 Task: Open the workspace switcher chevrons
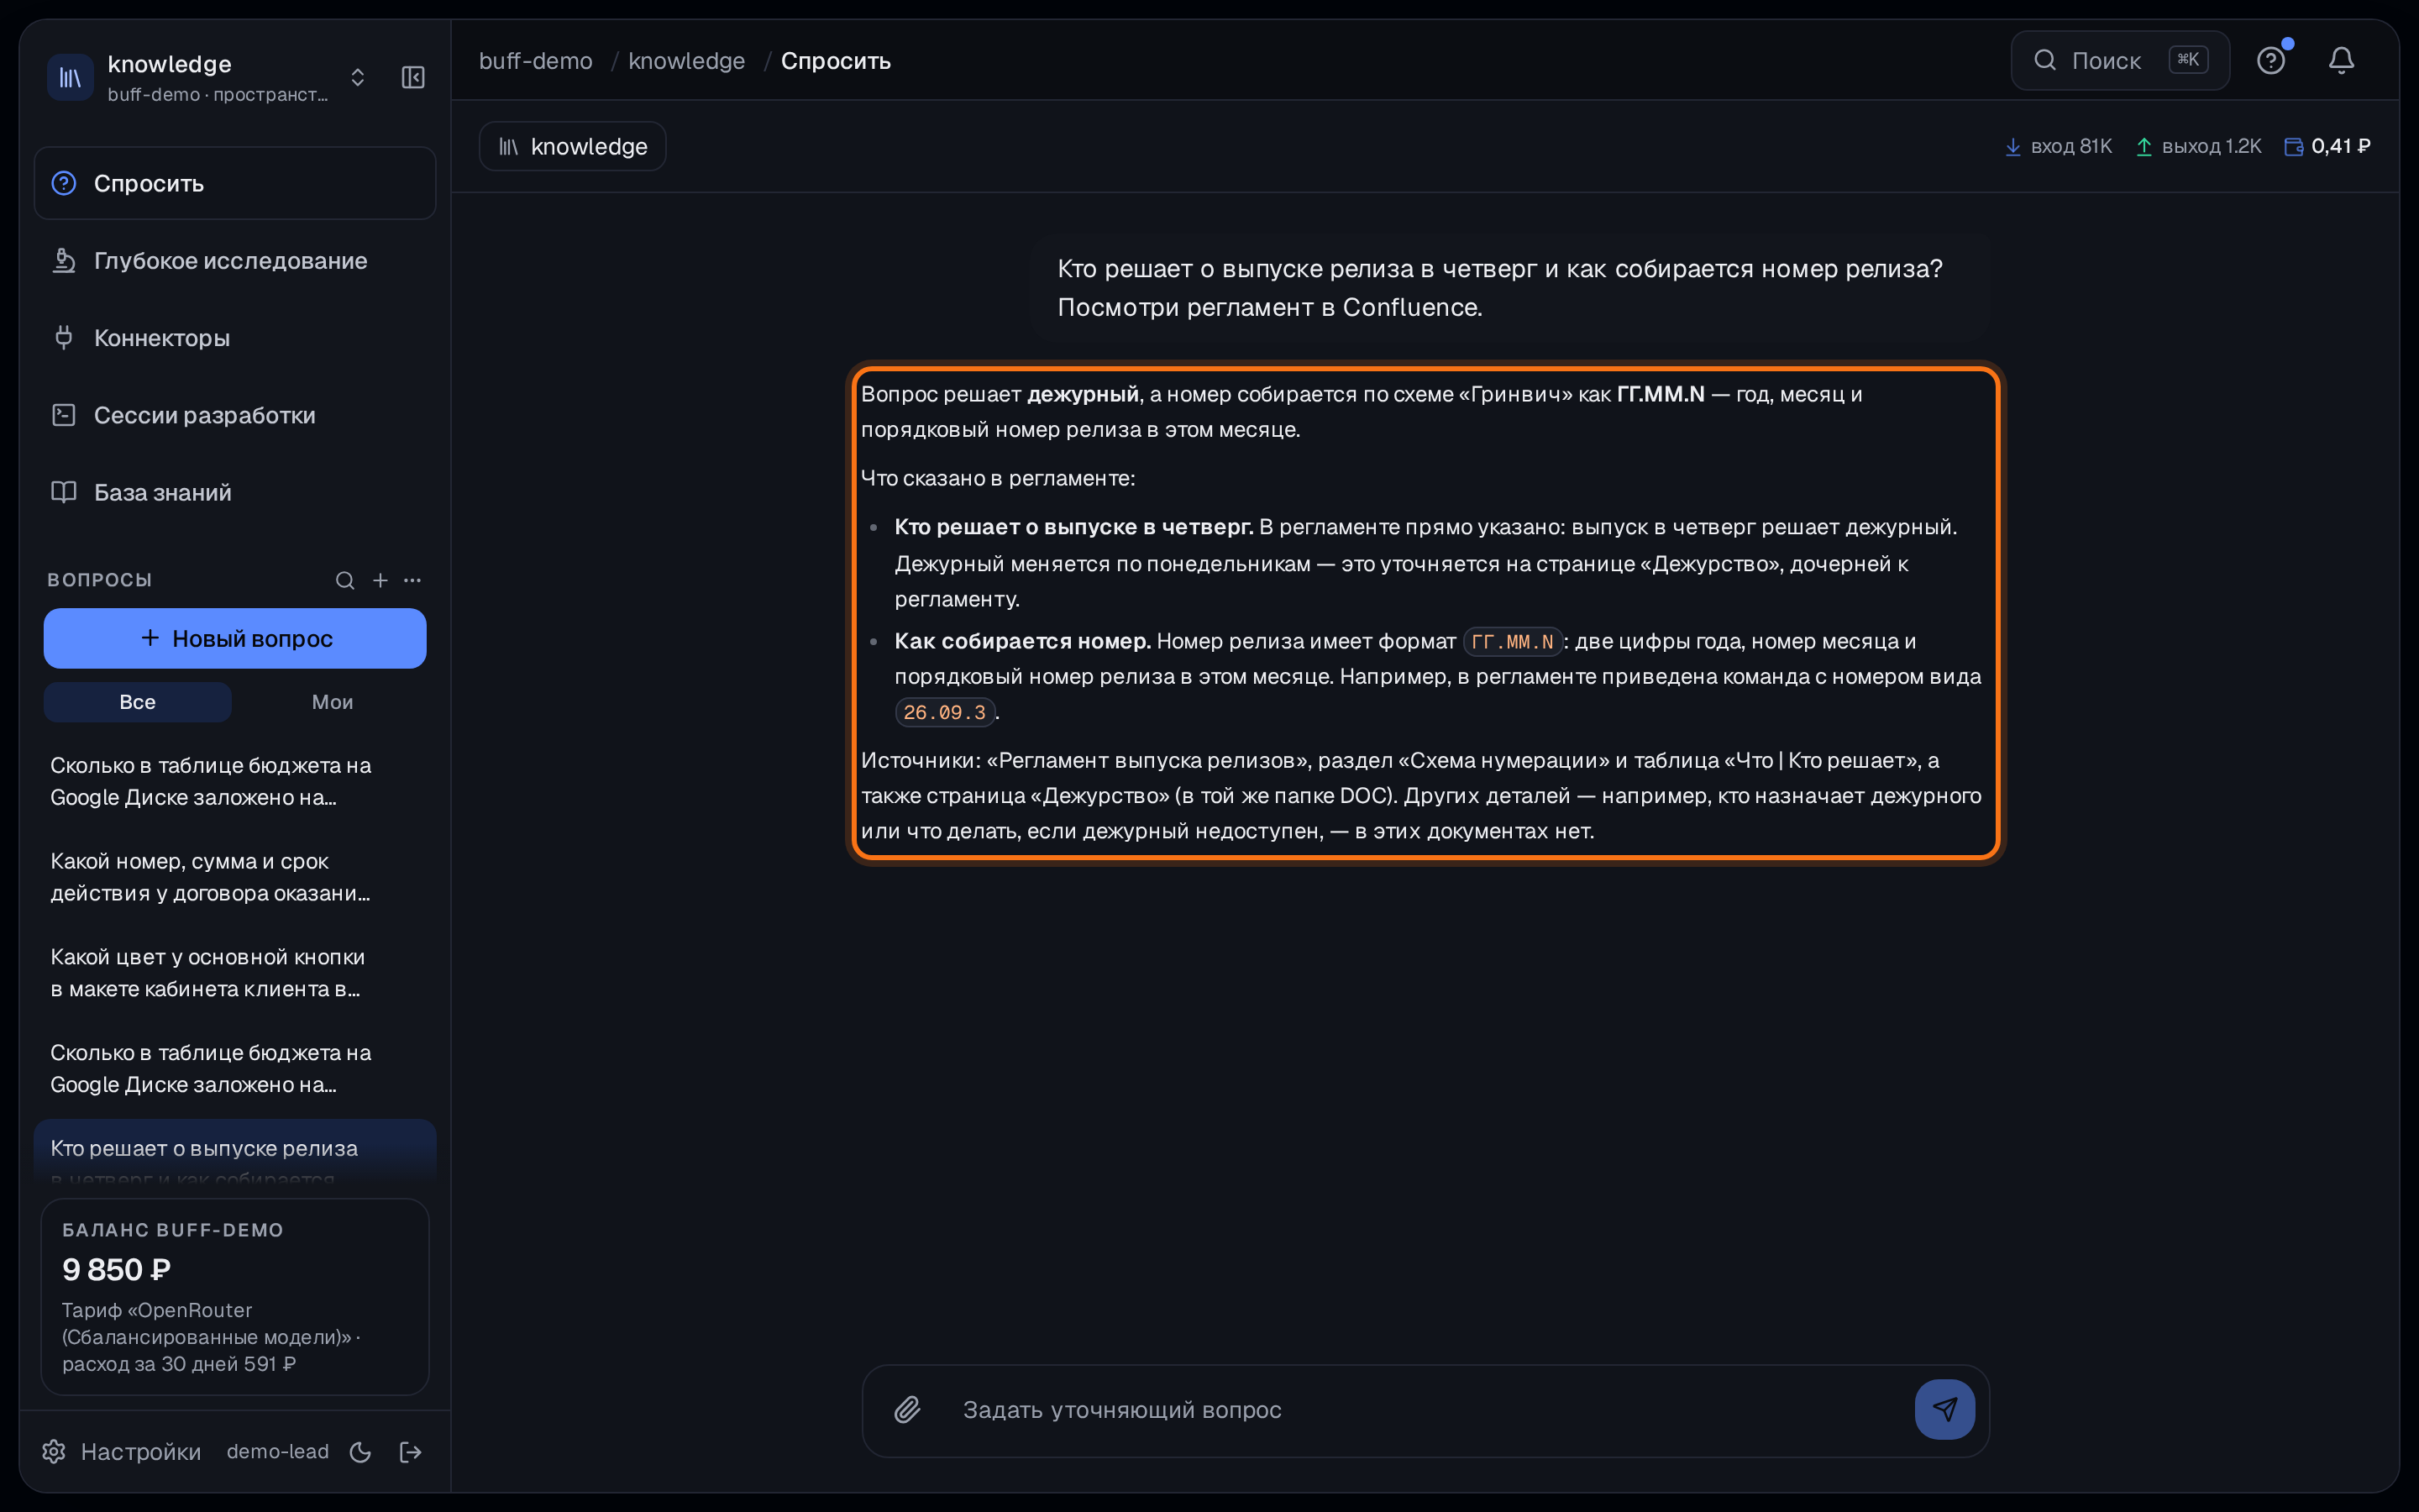tap(358, 77)
